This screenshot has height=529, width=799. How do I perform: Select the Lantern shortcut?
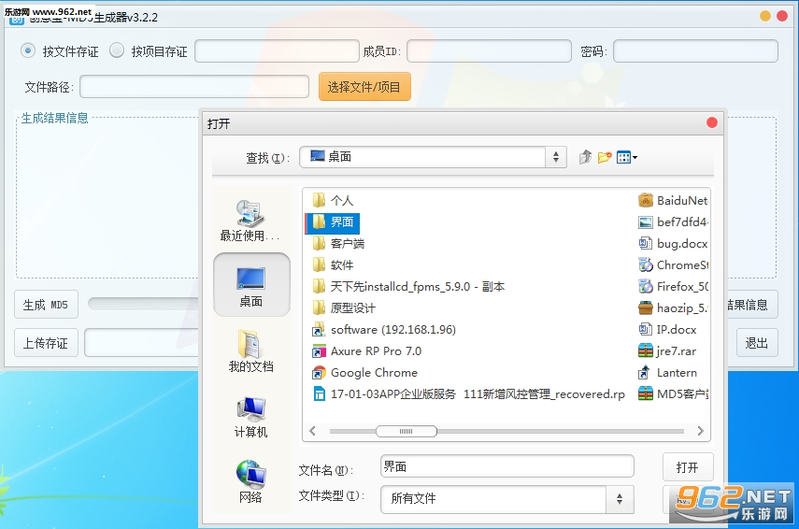[667, 373]
